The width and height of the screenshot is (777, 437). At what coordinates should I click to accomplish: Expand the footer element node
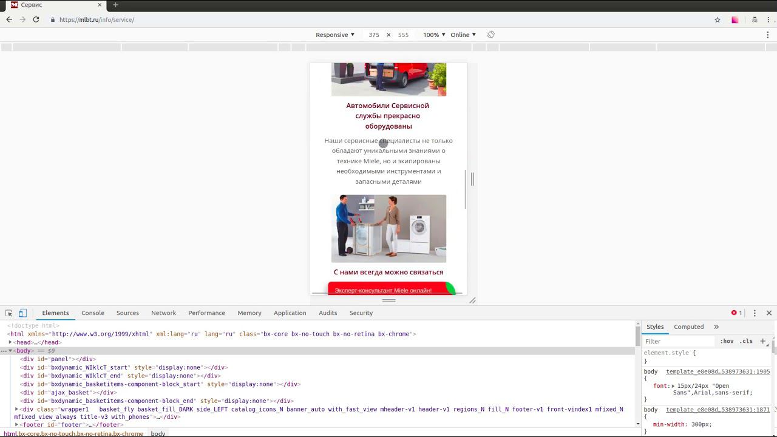coord(16,424)
